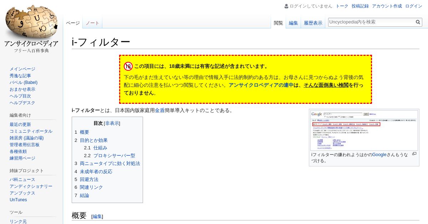Screen dimensions: 428x224
Task: Open バ科ニュース sister project link
Action: click(22, 180)
